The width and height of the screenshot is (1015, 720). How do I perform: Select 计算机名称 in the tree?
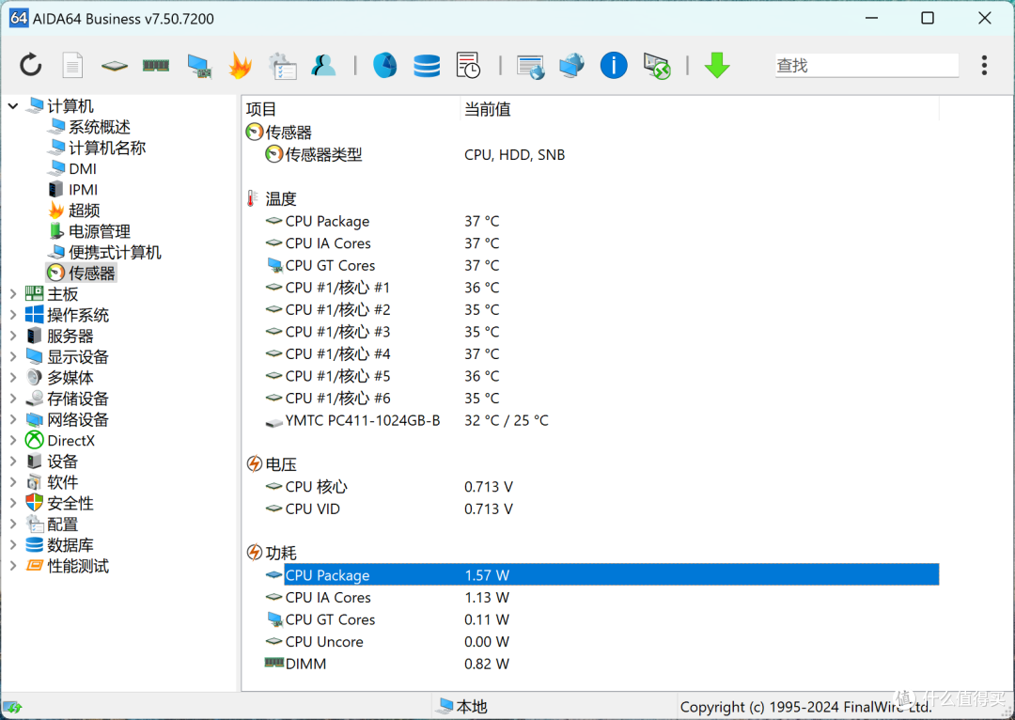tap(107, 148)
